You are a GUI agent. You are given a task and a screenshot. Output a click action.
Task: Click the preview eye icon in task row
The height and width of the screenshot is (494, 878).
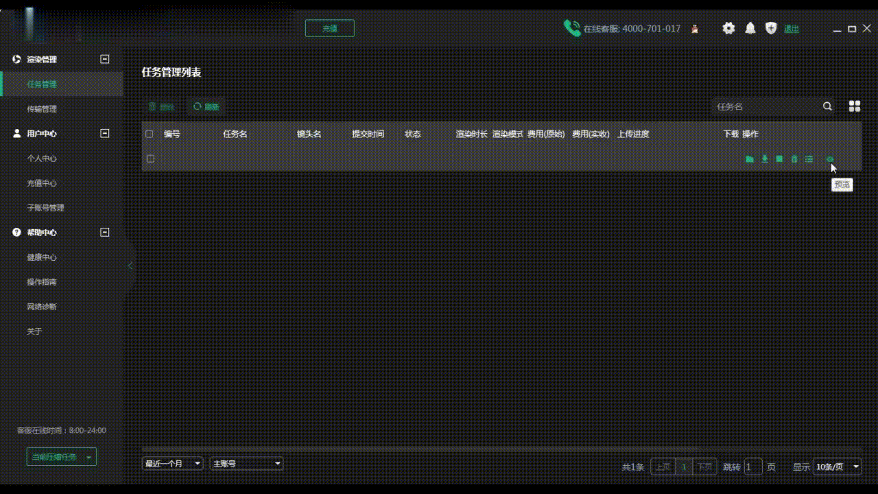pyautogui.click(x=829, y=159)
